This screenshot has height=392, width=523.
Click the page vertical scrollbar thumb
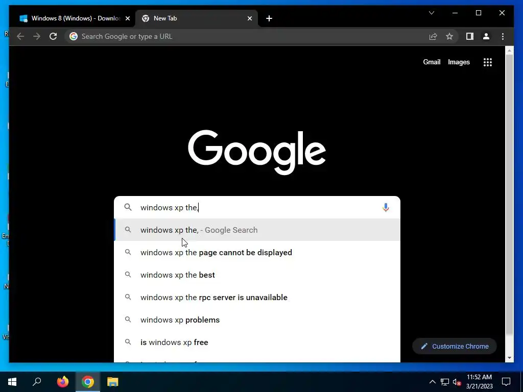tap(509, 195)
